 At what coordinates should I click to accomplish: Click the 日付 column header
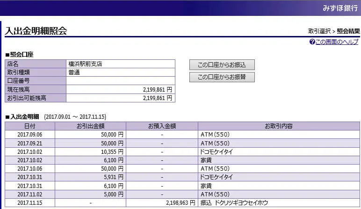click(30, 126)
